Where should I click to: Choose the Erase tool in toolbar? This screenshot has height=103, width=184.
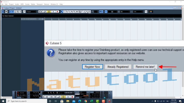pos(72,12)
